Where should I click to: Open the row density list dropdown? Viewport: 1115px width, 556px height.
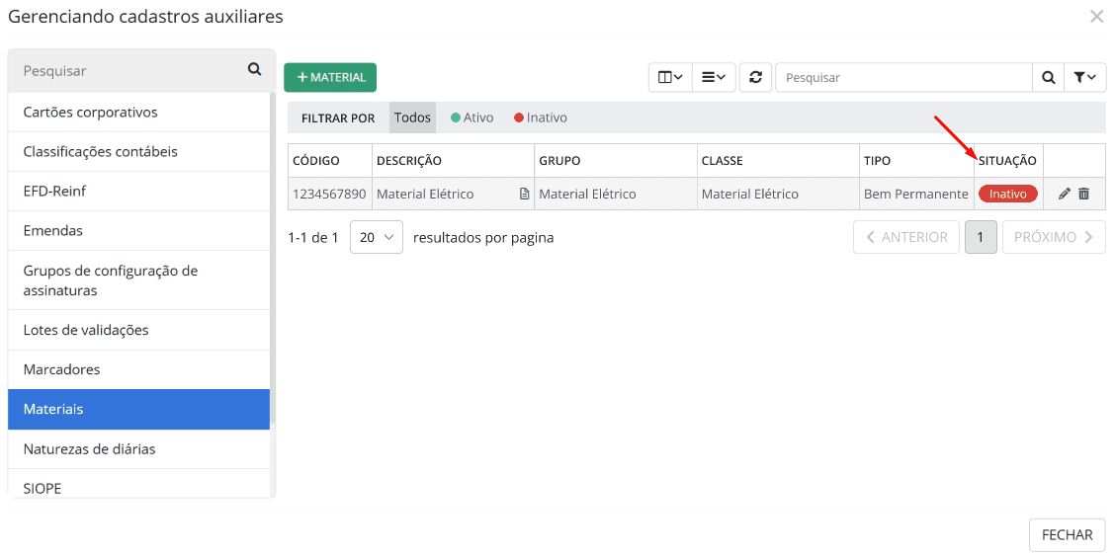pyautogui.click(x=714, y=77)
